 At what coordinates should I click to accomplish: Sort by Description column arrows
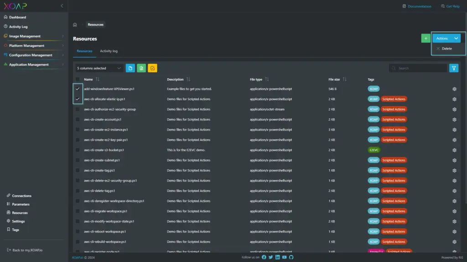tap(188, 79)
